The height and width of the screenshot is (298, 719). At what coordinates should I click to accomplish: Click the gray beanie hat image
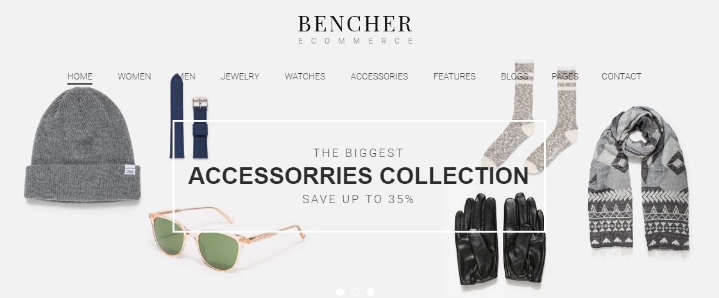pos(82,144)
